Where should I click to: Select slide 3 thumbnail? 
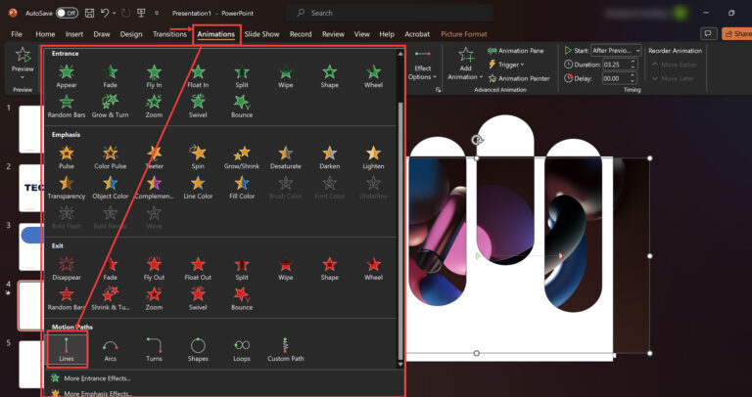pos(31,246)
